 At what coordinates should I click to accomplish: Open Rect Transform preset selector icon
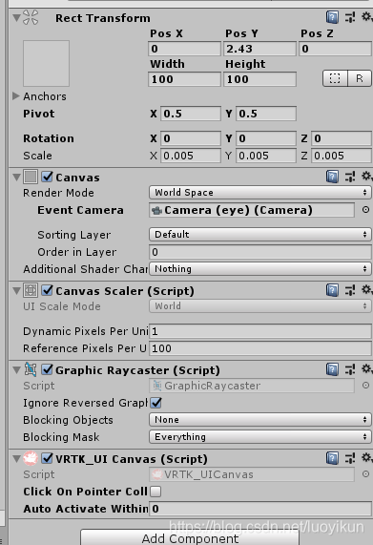coord(350,17)
